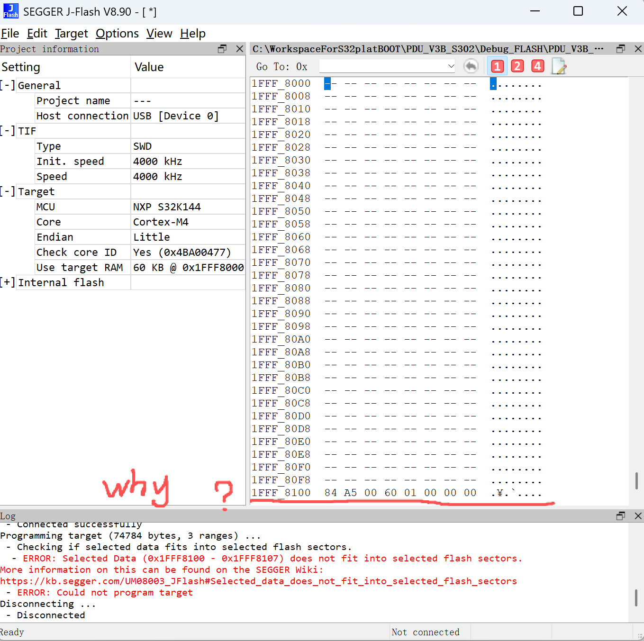Open the Edit menu
Image resolution: width=644 pixels, height=641 pixels.
click(37, 34)
